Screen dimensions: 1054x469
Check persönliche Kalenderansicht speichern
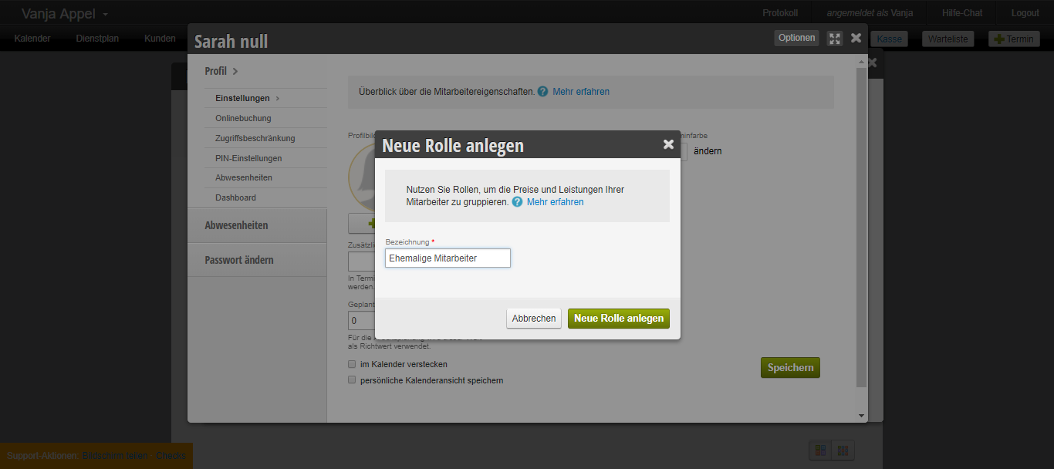coord(352,380)
